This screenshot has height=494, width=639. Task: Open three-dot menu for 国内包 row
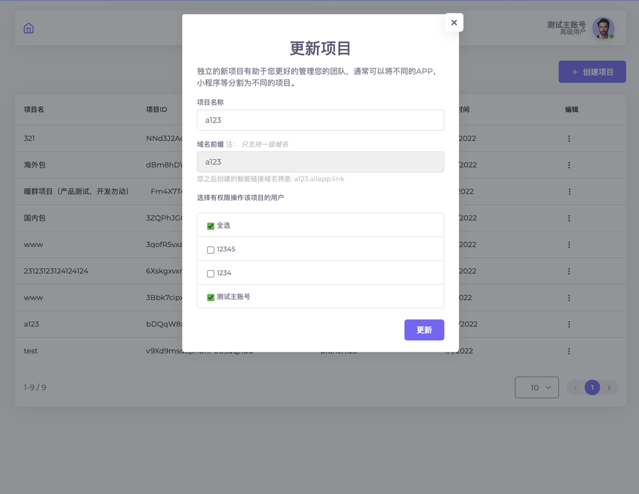click(569, 219)
